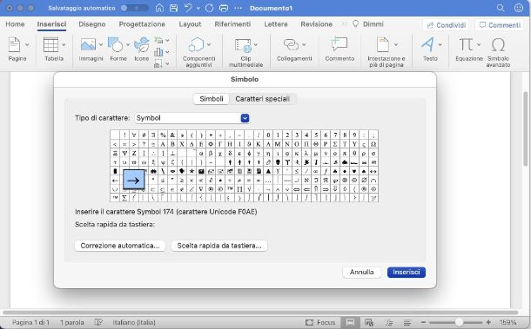The width and height of the screenshot is (531, 329).
Task: Expand the Equazione dropdown arrow
Action: [x=479, y=44]
